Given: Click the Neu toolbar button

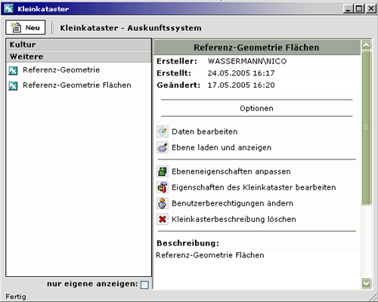Looking at the screenshot, I should pos(26,27).
